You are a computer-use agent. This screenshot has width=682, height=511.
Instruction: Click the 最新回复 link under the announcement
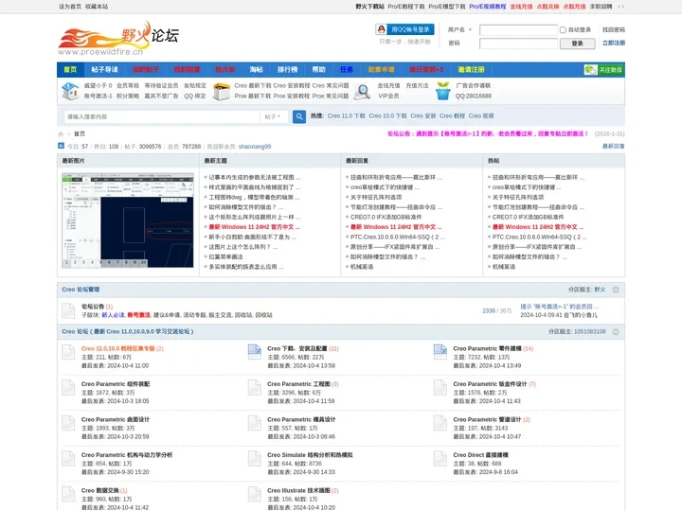click(613, 147)
